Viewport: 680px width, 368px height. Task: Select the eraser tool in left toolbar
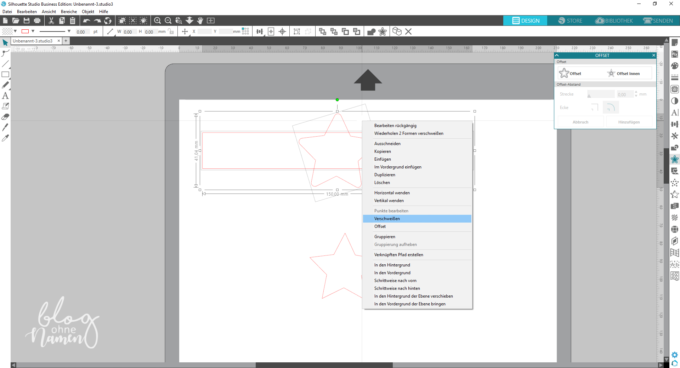pos(5,117)
